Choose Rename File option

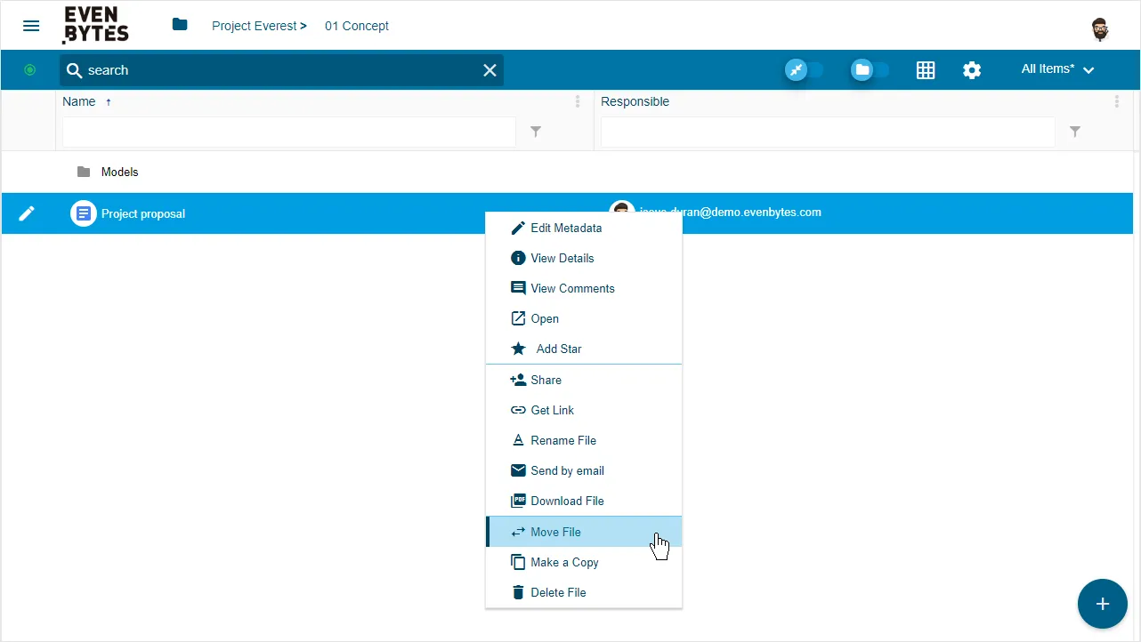pyautogui.click(x=584, y=440)
